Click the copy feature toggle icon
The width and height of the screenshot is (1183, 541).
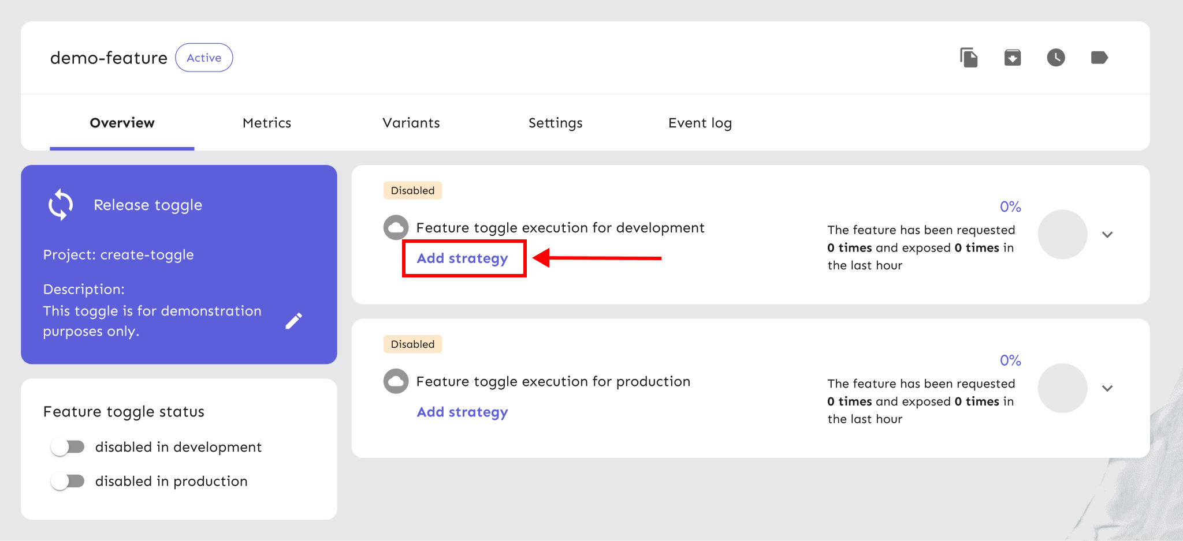click(x=969, y=58)
